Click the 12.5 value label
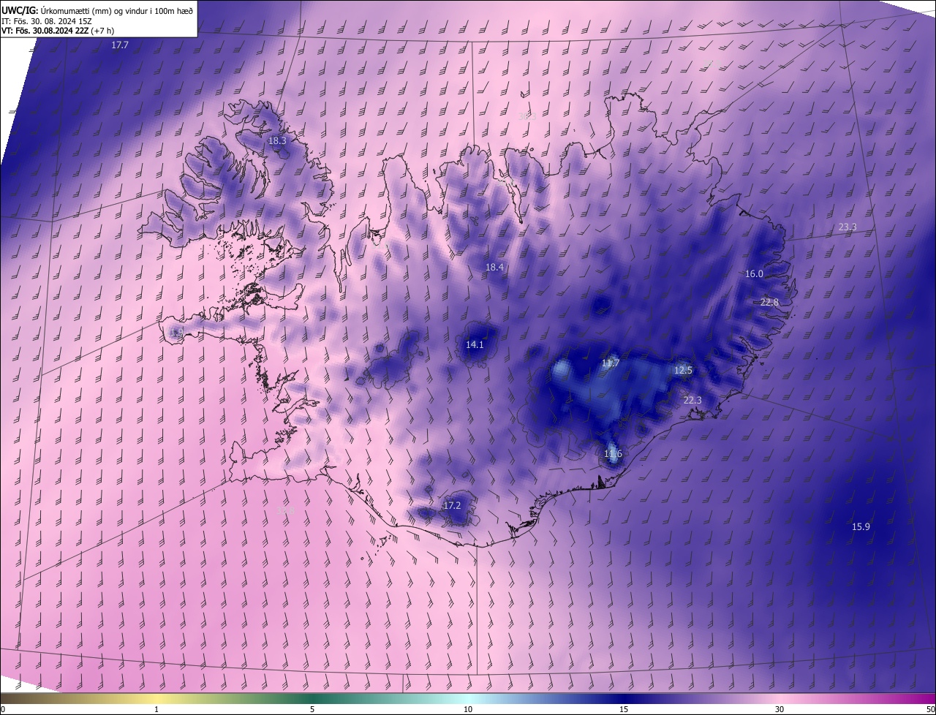 click(x=683, y=371)
